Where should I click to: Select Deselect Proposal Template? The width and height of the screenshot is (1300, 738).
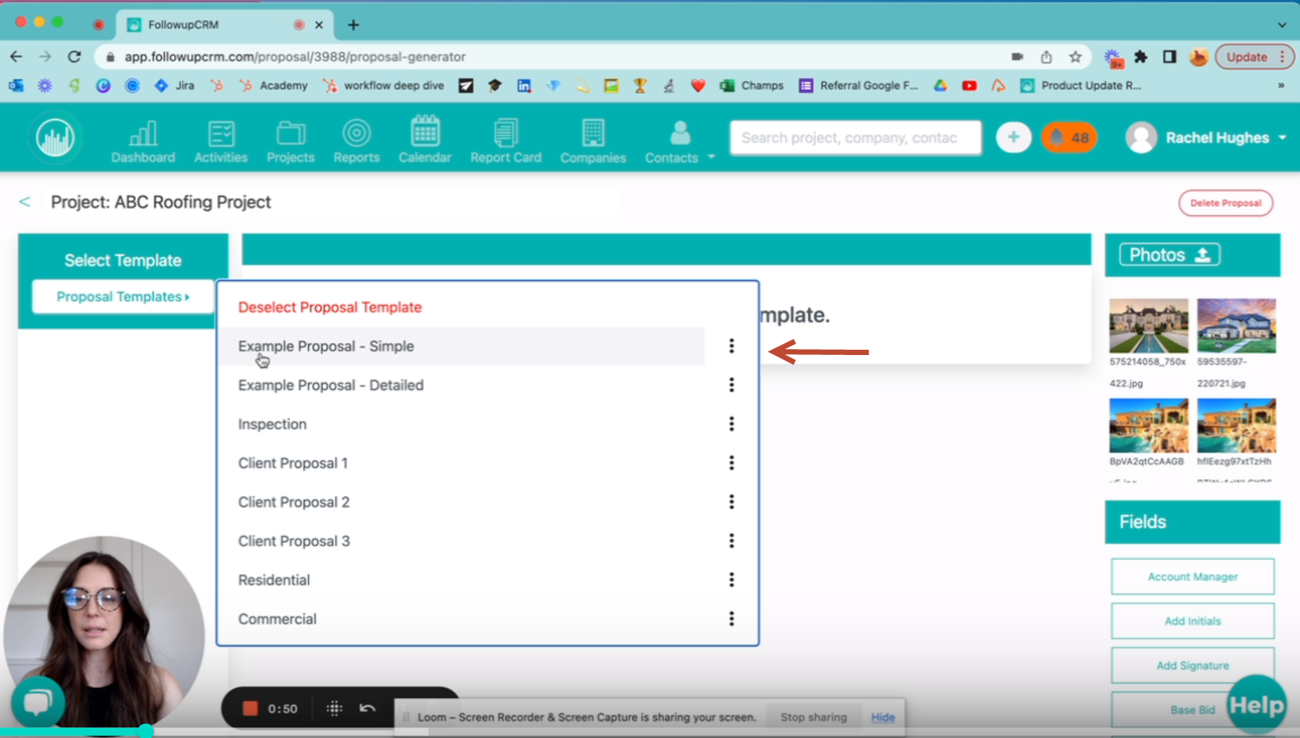click(330, 307)
